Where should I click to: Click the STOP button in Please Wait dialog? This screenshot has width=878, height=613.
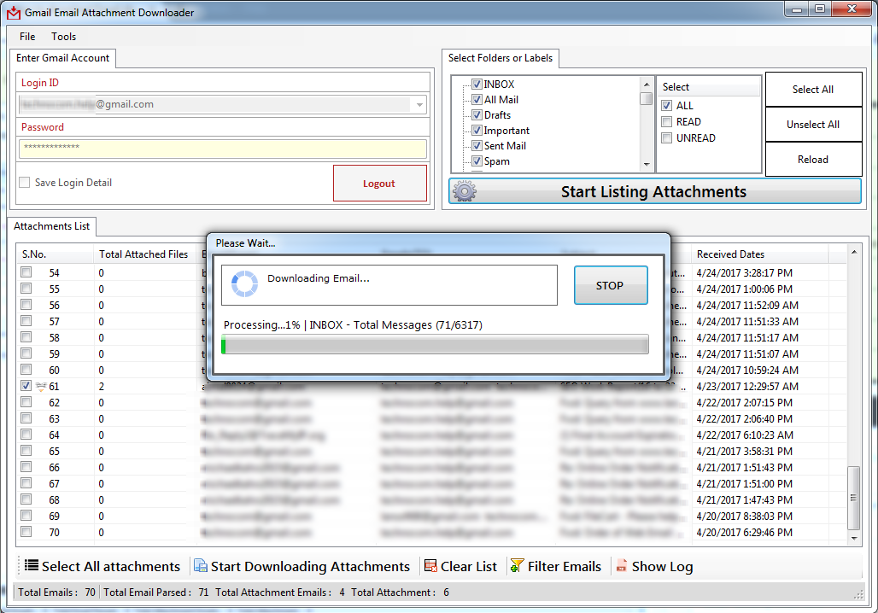coord(611,285)
